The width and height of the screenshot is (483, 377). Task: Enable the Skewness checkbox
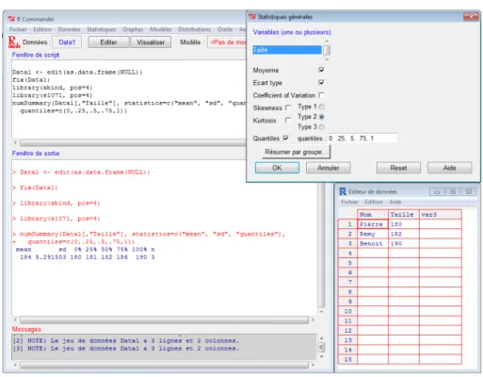click(x=288, y=107)
